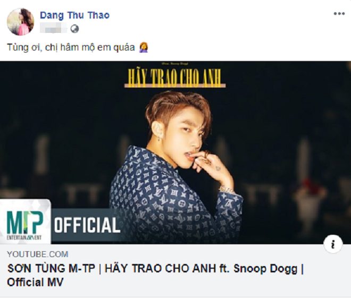This screenshot has height=299, width=351.
Task: Open the SƠN TÙNG M-TP video title link
Action: tap(155, 275)
